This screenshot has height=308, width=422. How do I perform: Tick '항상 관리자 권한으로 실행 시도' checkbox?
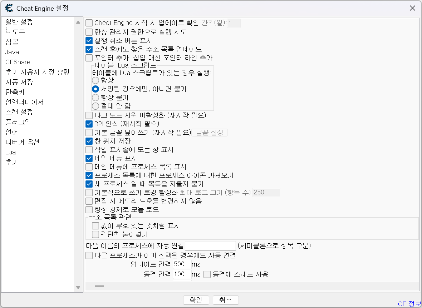tap(89, 32)
